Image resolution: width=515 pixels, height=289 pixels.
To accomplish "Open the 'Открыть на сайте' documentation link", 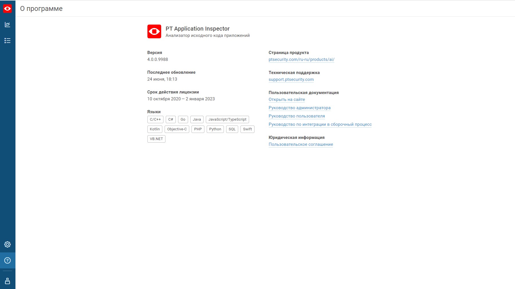I will pyautogui.click(x=287, y=99).
